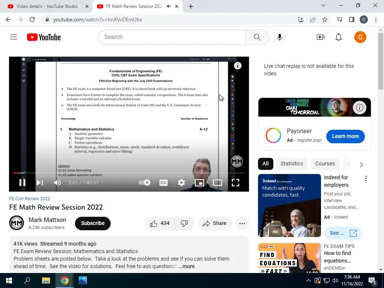Share this page from address bar
The height and width of the screenshot is (288, 384).
pyautogui.click(x=313, y=19)
